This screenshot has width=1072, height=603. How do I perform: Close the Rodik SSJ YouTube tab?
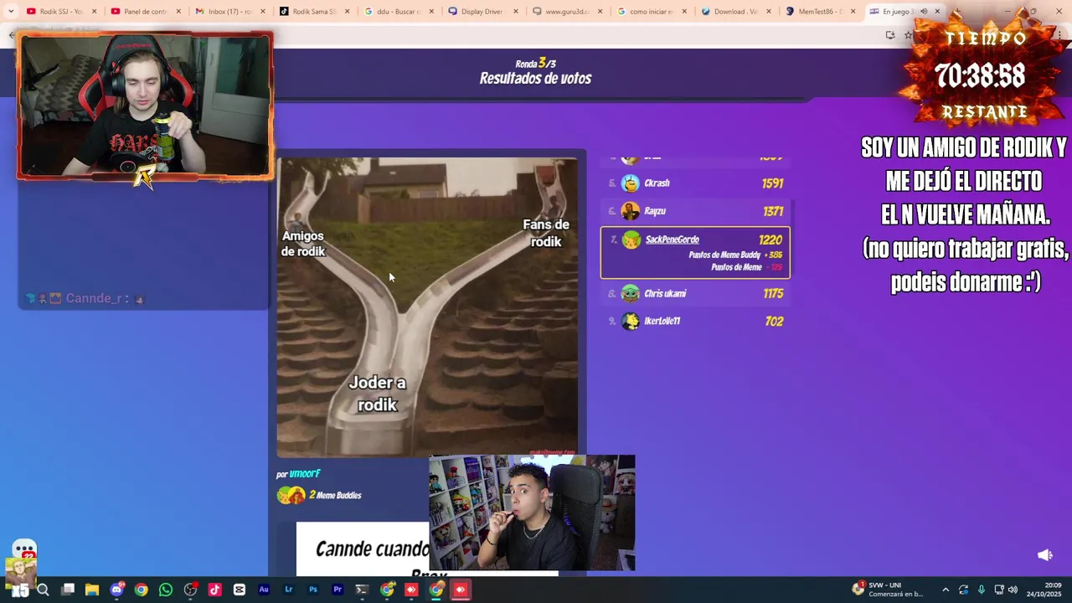click(x=94, y=12)
